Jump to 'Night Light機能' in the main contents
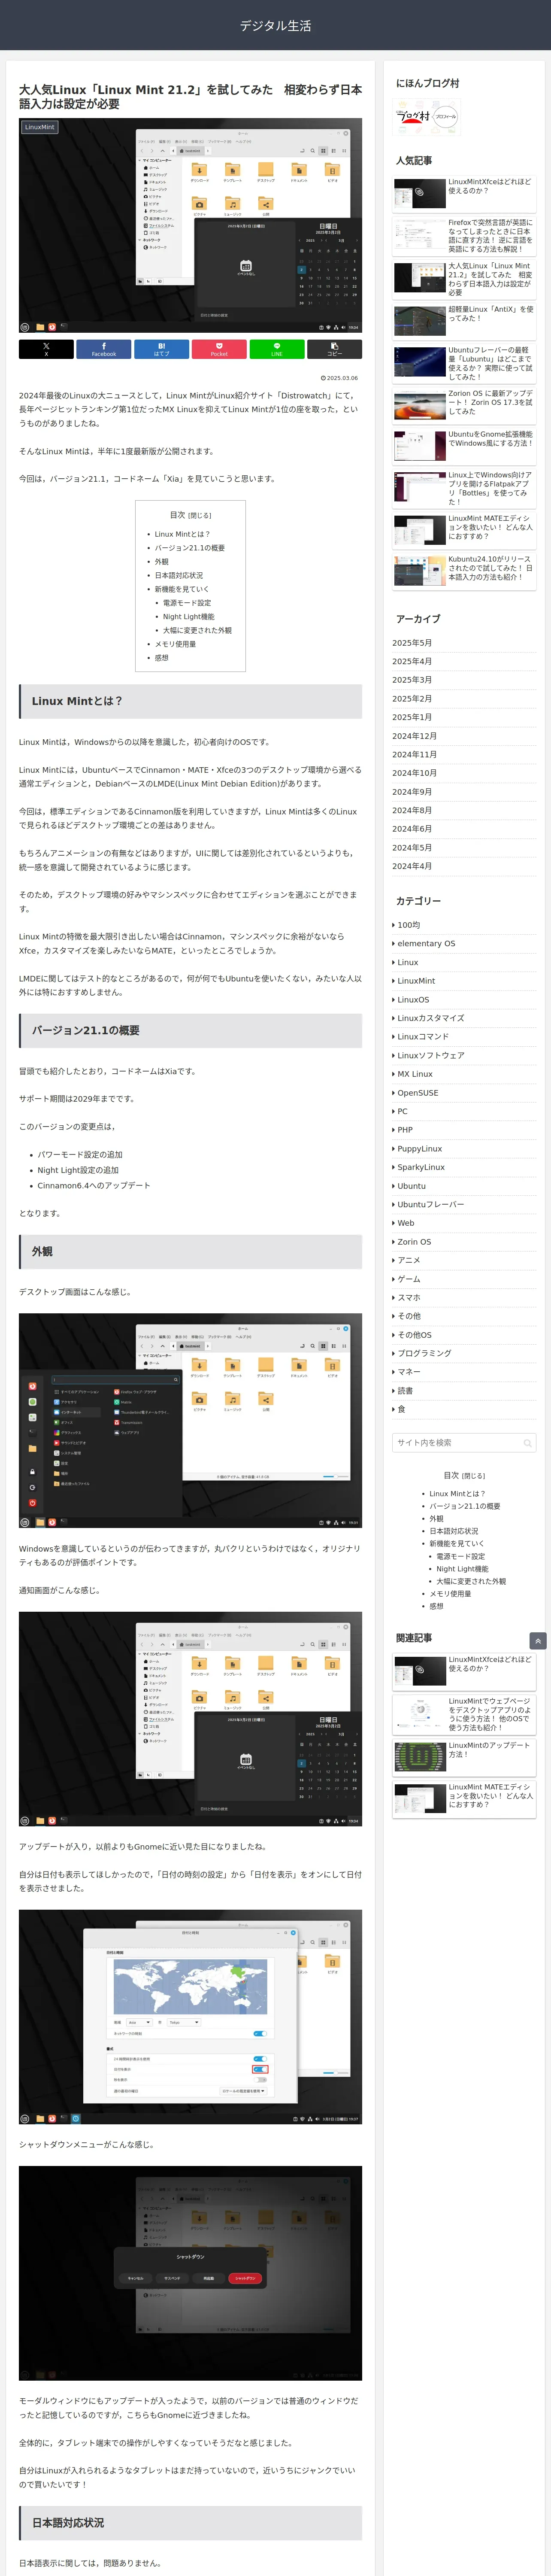Screen dimensions: 551x2576 pos(188,617)
